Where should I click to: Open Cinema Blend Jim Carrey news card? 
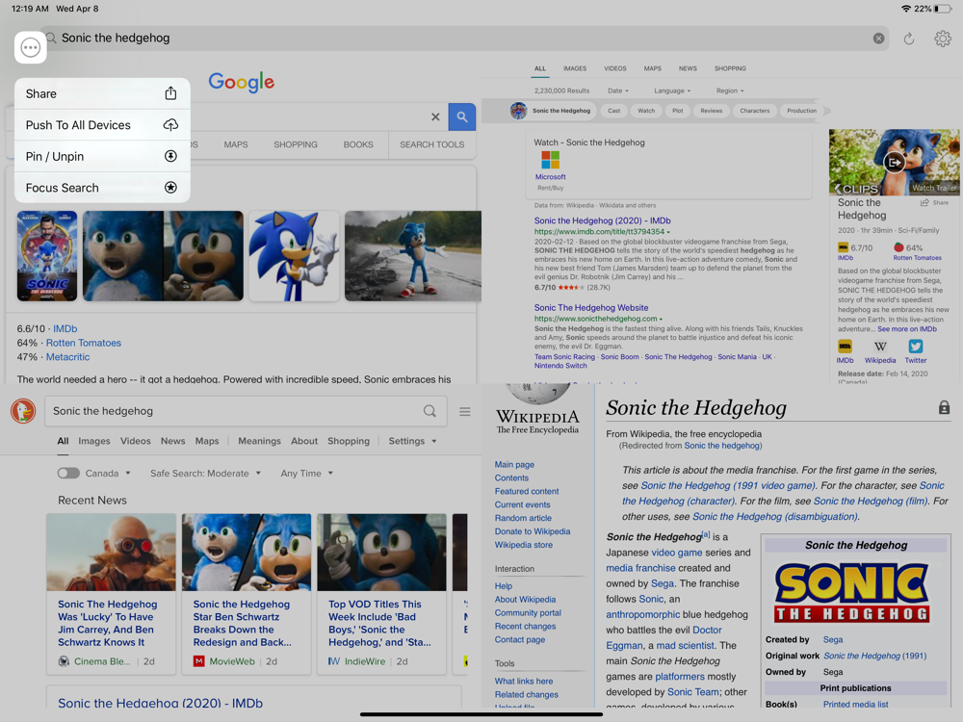[x=111, y=594]
